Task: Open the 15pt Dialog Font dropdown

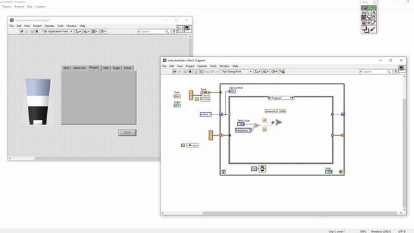Action: click(236, 72)
